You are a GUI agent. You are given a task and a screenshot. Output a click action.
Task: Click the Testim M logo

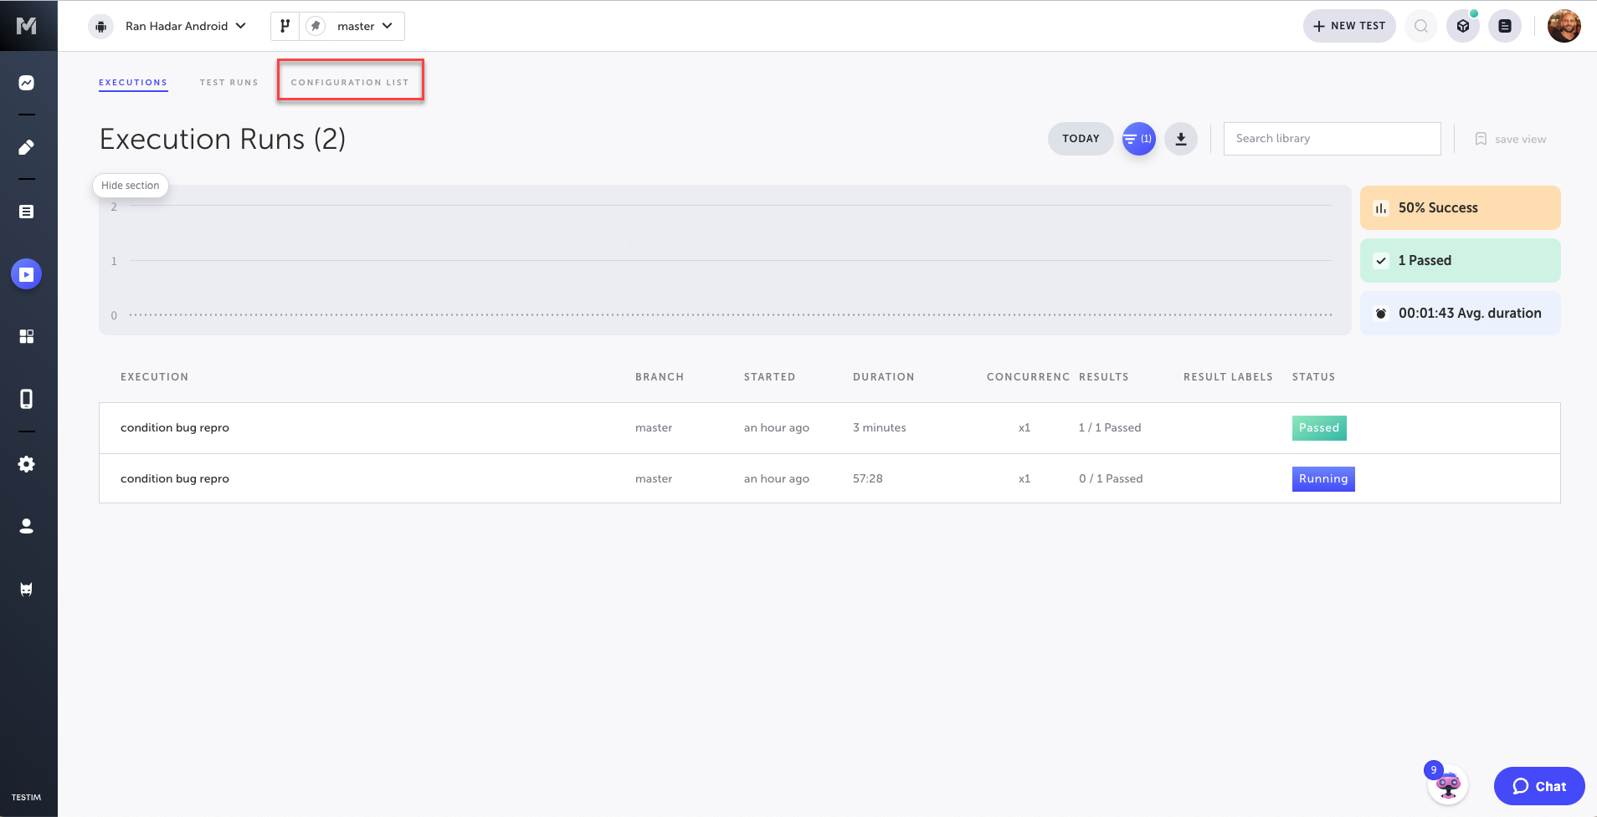[x=27, y=26]
